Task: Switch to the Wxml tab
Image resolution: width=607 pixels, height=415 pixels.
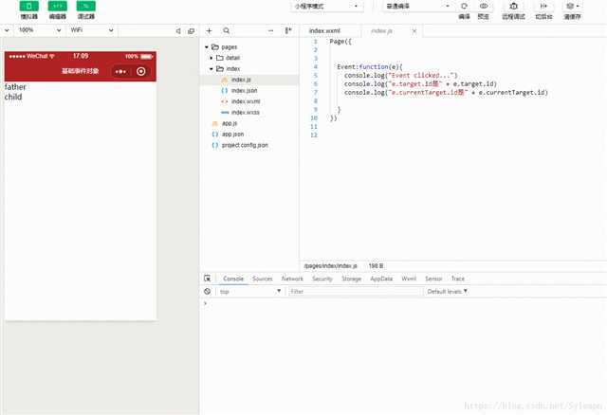Action: [409, 279]
